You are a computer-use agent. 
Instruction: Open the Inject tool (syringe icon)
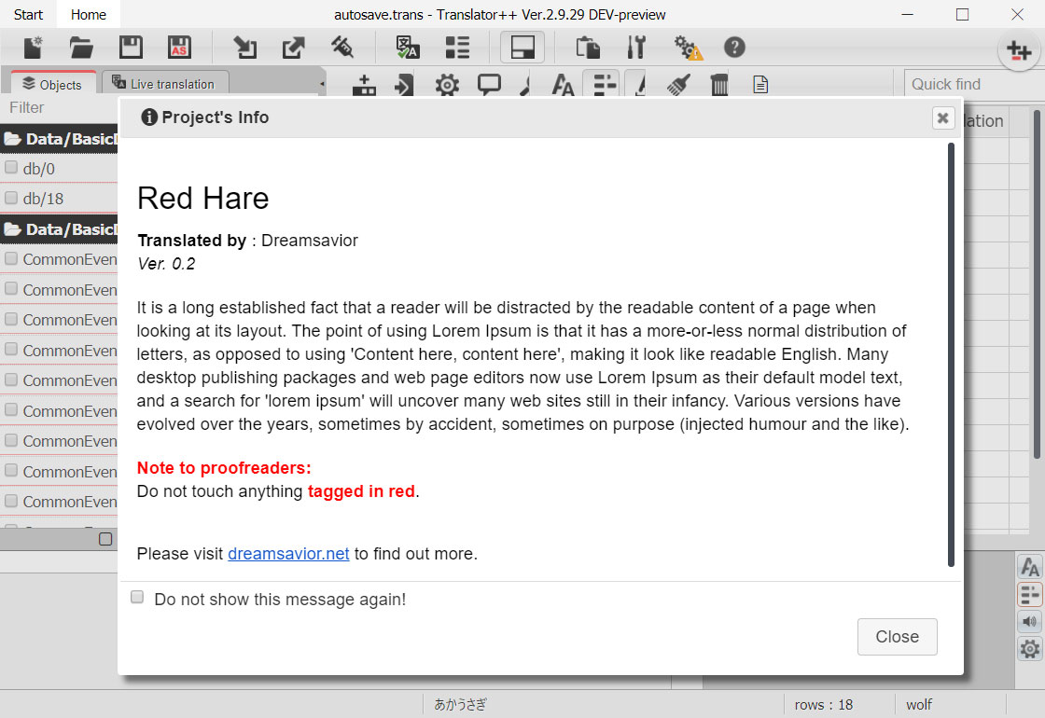(x=341, y=47)
